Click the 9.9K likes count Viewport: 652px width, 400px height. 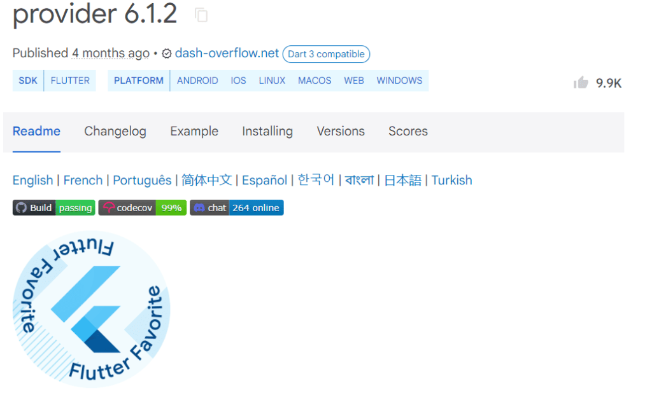tap(608, 83)
